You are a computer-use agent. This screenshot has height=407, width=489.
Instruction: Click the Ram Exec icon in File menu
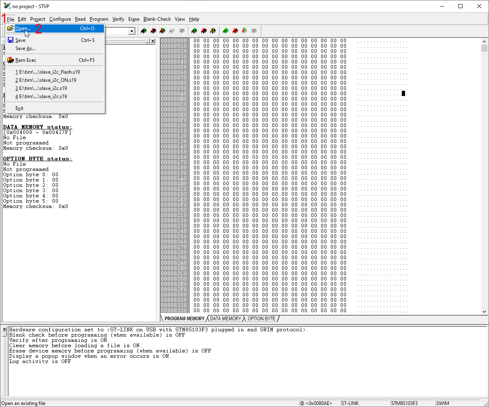(x=11, y=60)
